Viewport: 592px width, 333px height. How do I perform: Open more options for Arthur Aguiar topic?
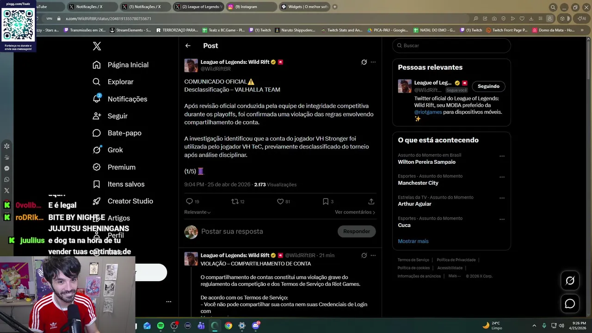[x=502, y=198]
